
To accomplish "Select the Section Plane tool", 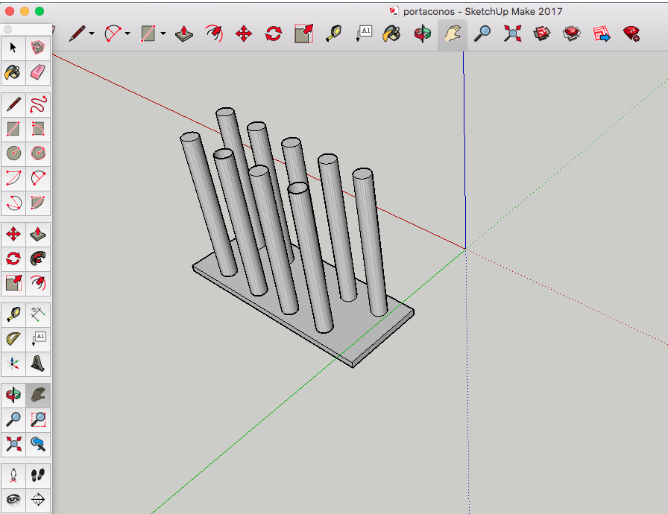I will coord(38,501).
